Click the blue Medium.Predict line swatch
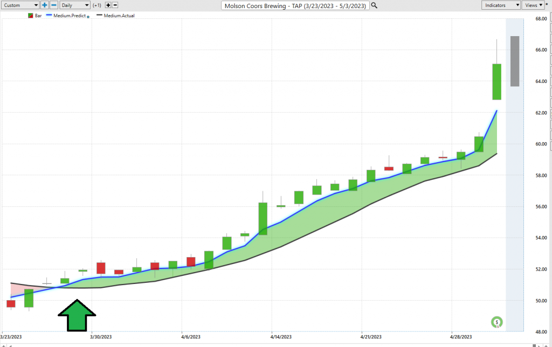Image resolution: width=552 pixels, height=347 pixels. (49, 15)
